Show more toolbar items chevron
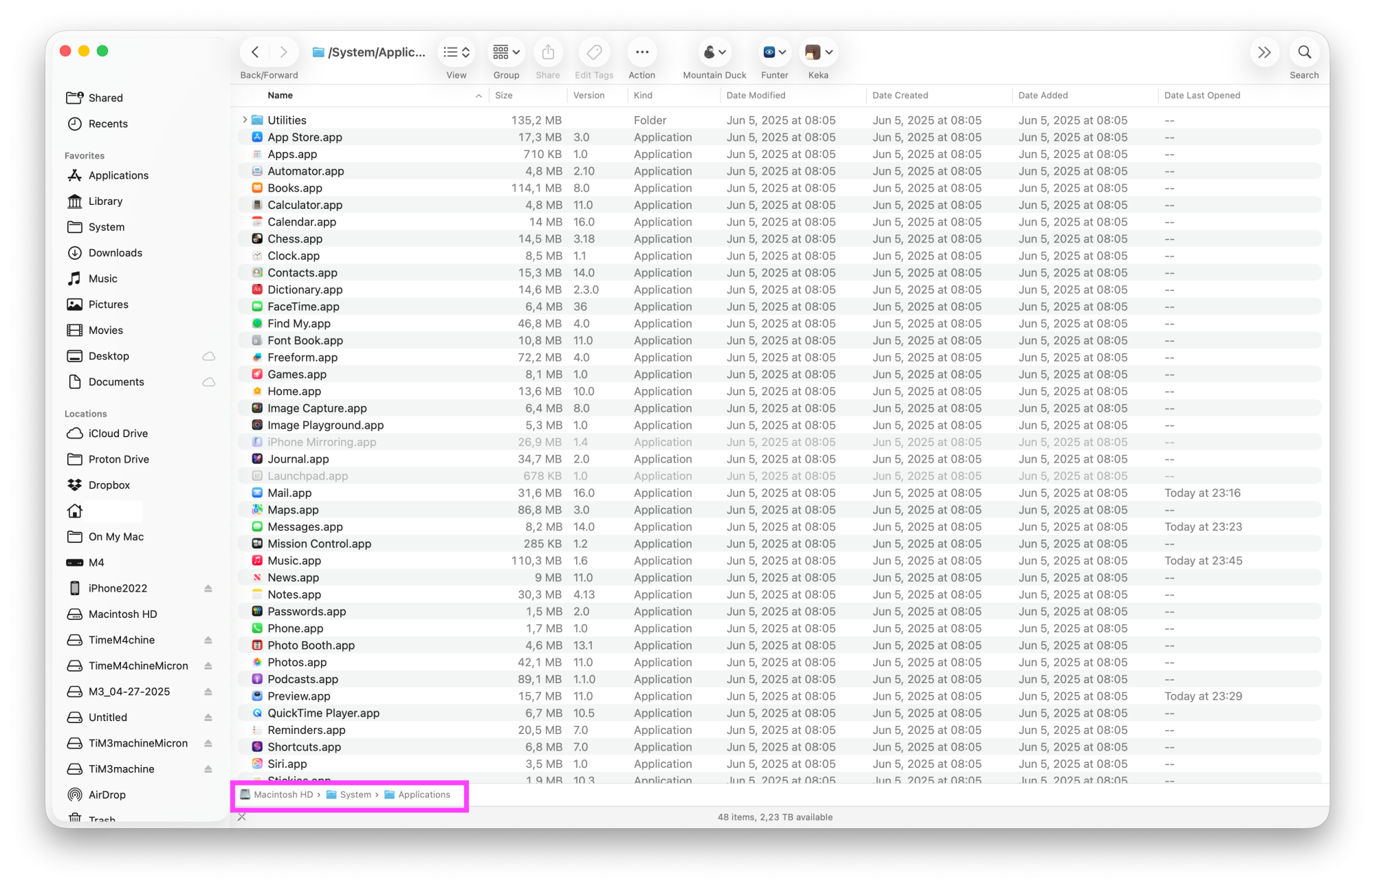This screenshot has height=888, width=1375. click(x=1264, y=53)
